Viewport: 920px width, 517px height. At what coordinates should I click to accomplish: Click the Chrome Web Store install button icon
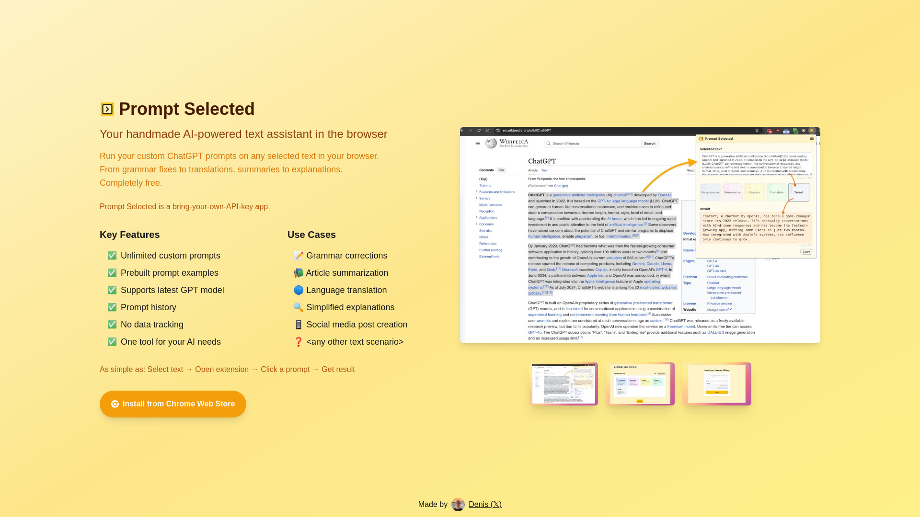point(115,404)
